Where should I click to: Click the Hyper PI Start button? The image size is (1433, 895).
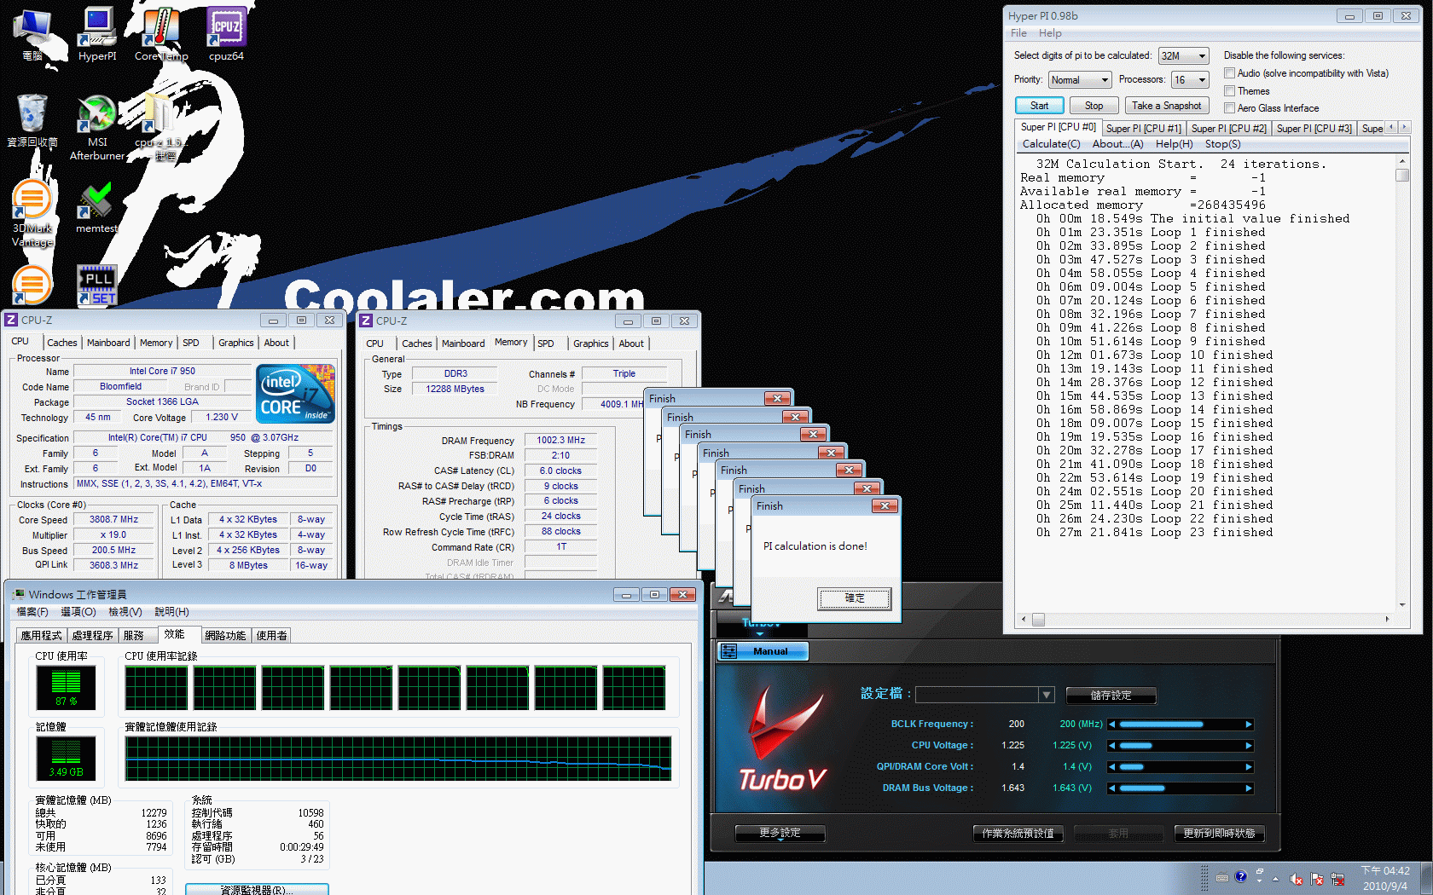click(x=1039, y=106)
